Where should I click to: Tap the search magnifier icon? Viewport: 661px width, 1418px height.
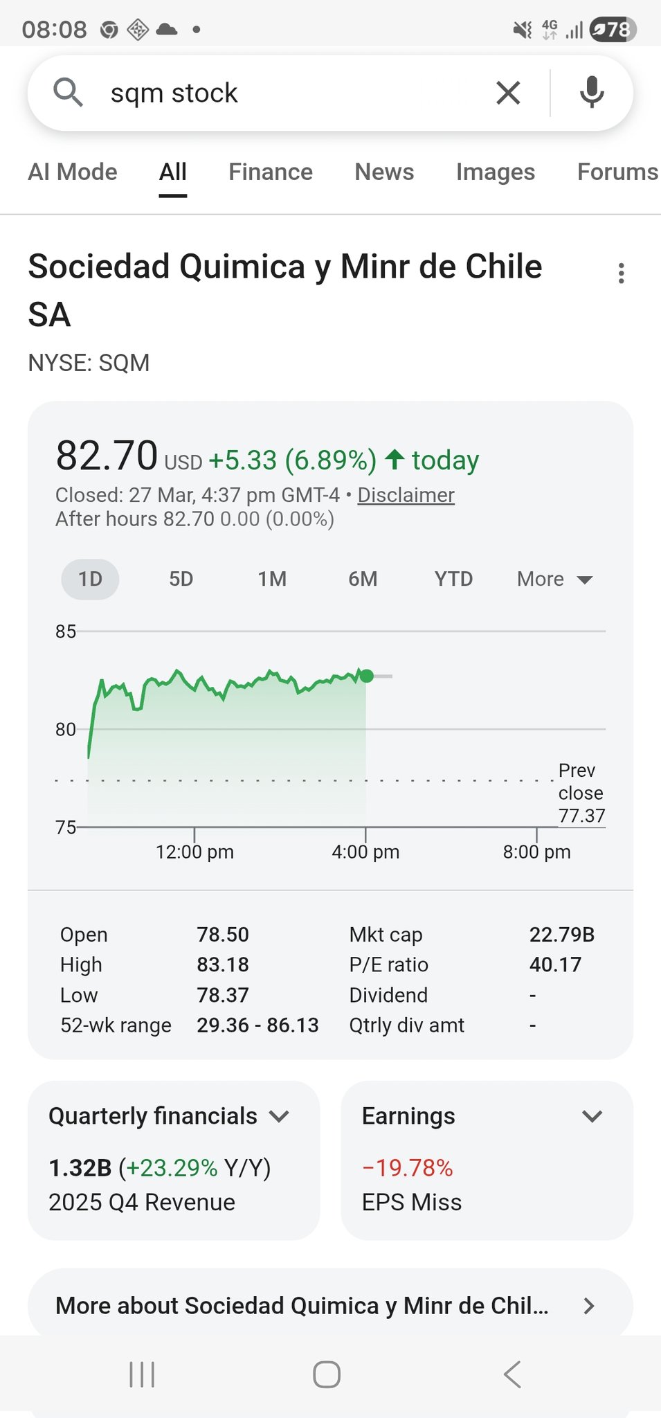coord(68,93)
